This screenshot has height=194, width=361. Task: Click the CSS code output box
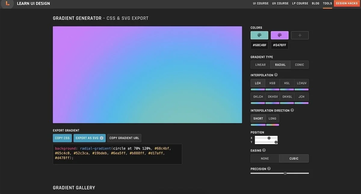point(117,154)
